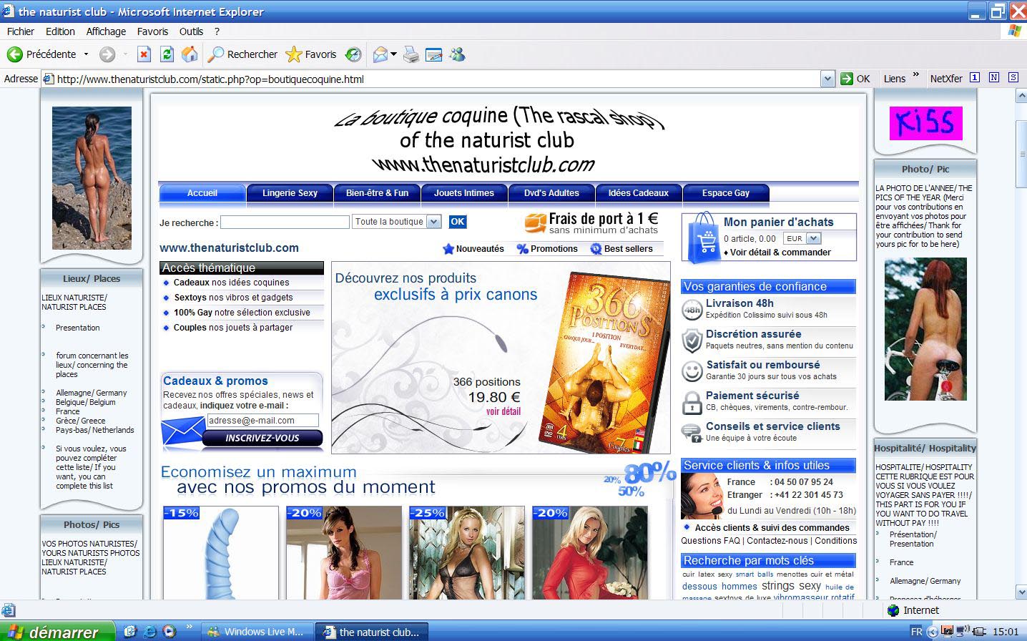
Task: Open Rechercher search tool
Action: (x=242, y=54)
